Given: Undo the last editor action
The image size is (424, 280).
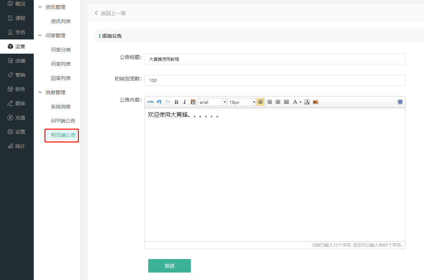Looking at the screenshot, I should 159,102.
